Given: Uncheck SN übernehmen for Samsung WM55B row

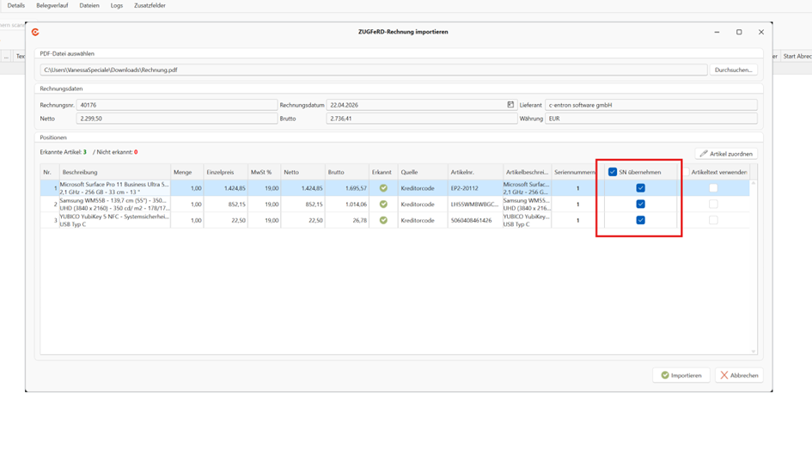Looking at the screenshot, I should 641,204.
